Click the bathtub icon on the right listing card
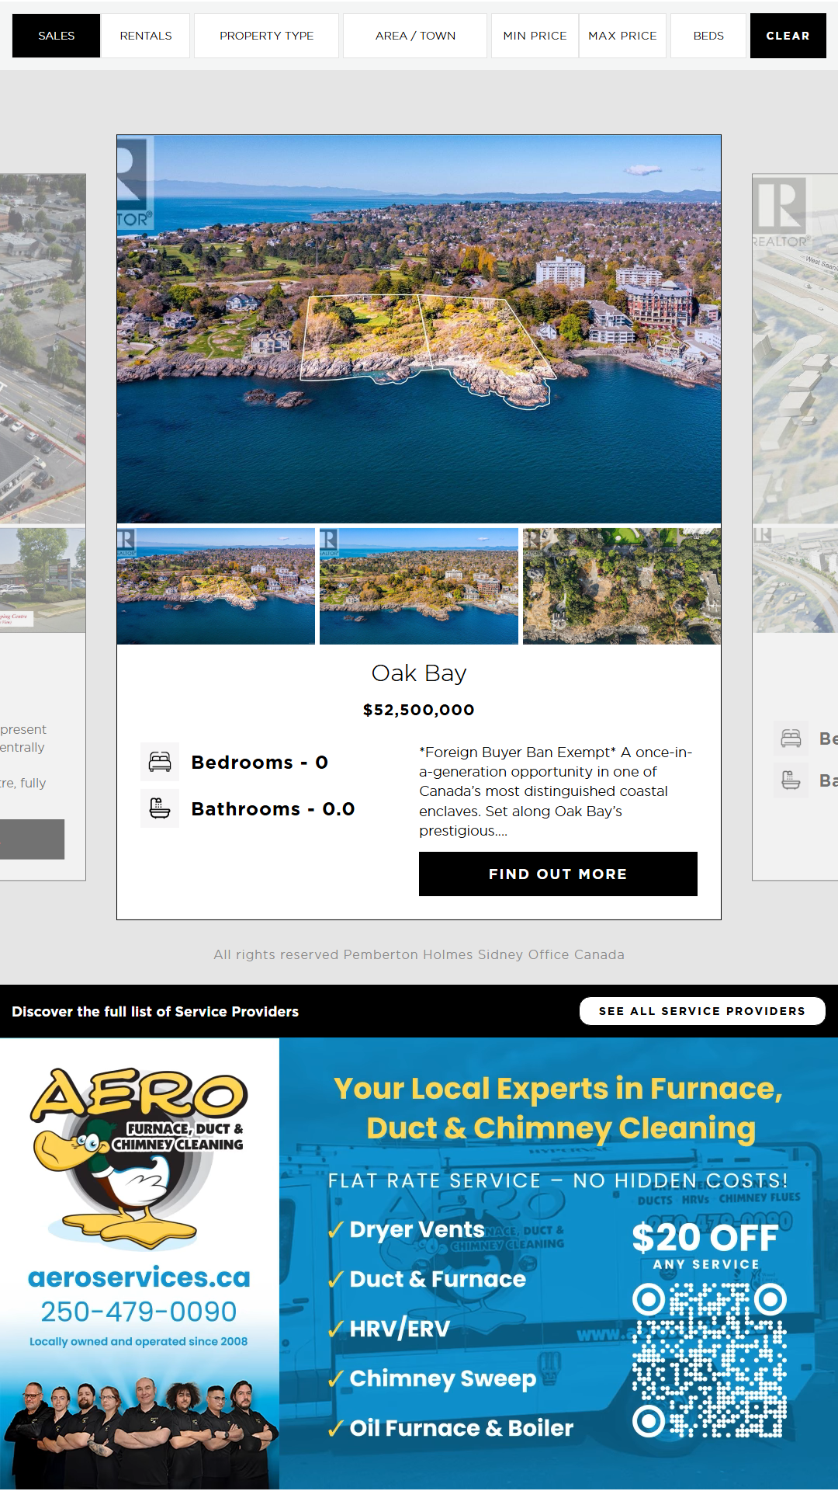 791,780
